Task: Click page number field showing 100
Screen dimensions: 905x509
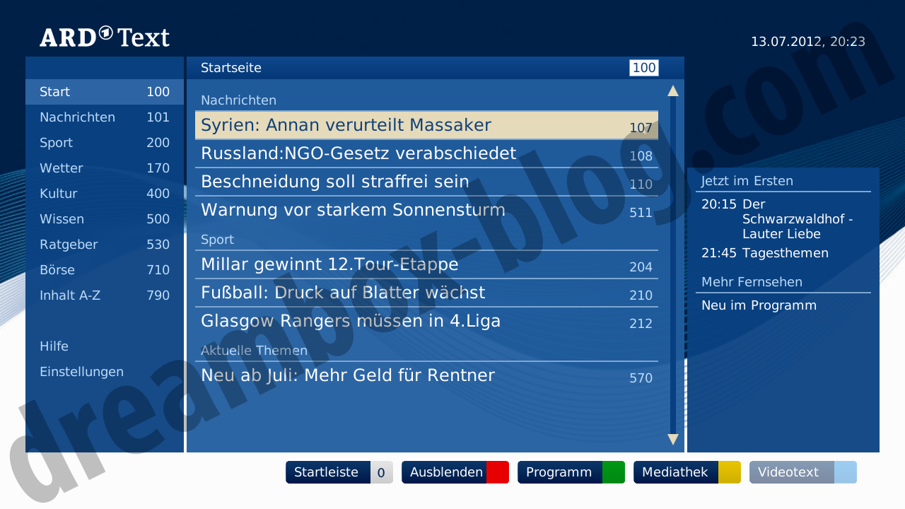Action: pos(643,68)
